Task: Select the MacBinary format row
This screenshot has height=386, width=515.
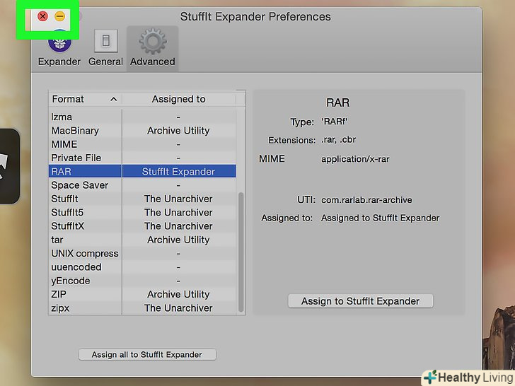Action: [142, 131]
